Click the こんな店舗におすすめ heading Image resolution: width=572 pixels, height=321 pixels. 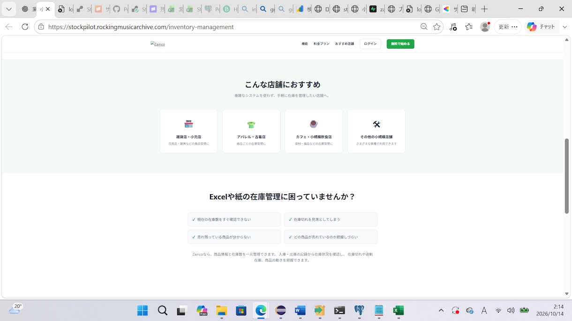[x=283, y=85]
